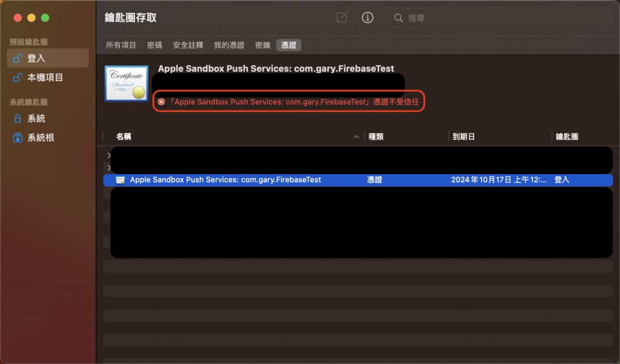Expand the second row disclosure chevron
The image size is (620, 364).
(108, 167)
